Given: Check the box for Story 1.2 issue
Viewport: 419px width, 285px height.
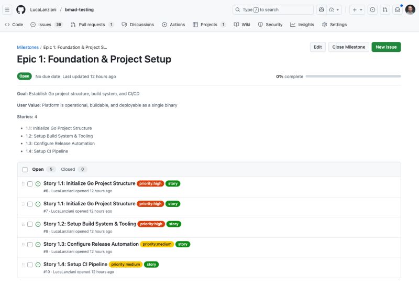Looking at the screenshot, I should click(x=30, y=224).
